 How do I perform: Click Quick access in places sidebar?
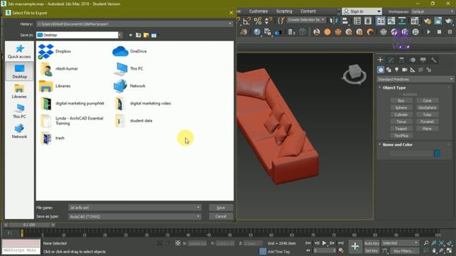[x=19, y=51]
